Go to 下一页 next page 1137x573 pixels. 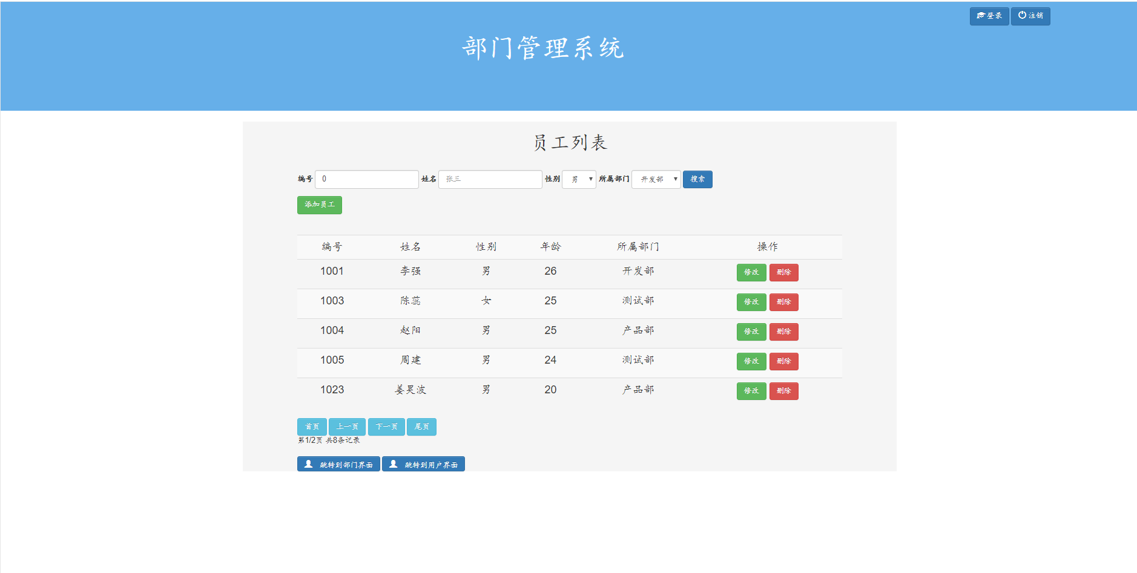click(386, 427)
